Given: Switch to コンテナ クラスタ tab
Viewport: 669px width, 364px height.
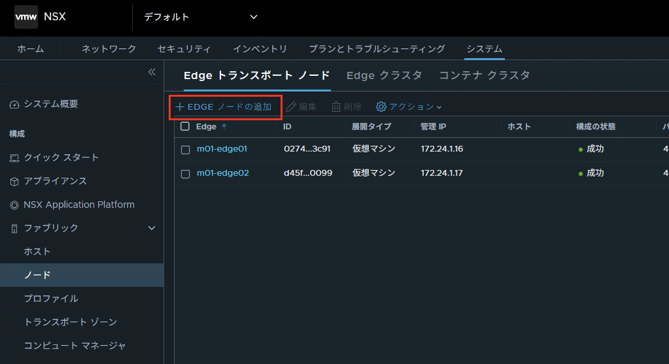Looking at the screenshot, I should click(x=485, y=75).
